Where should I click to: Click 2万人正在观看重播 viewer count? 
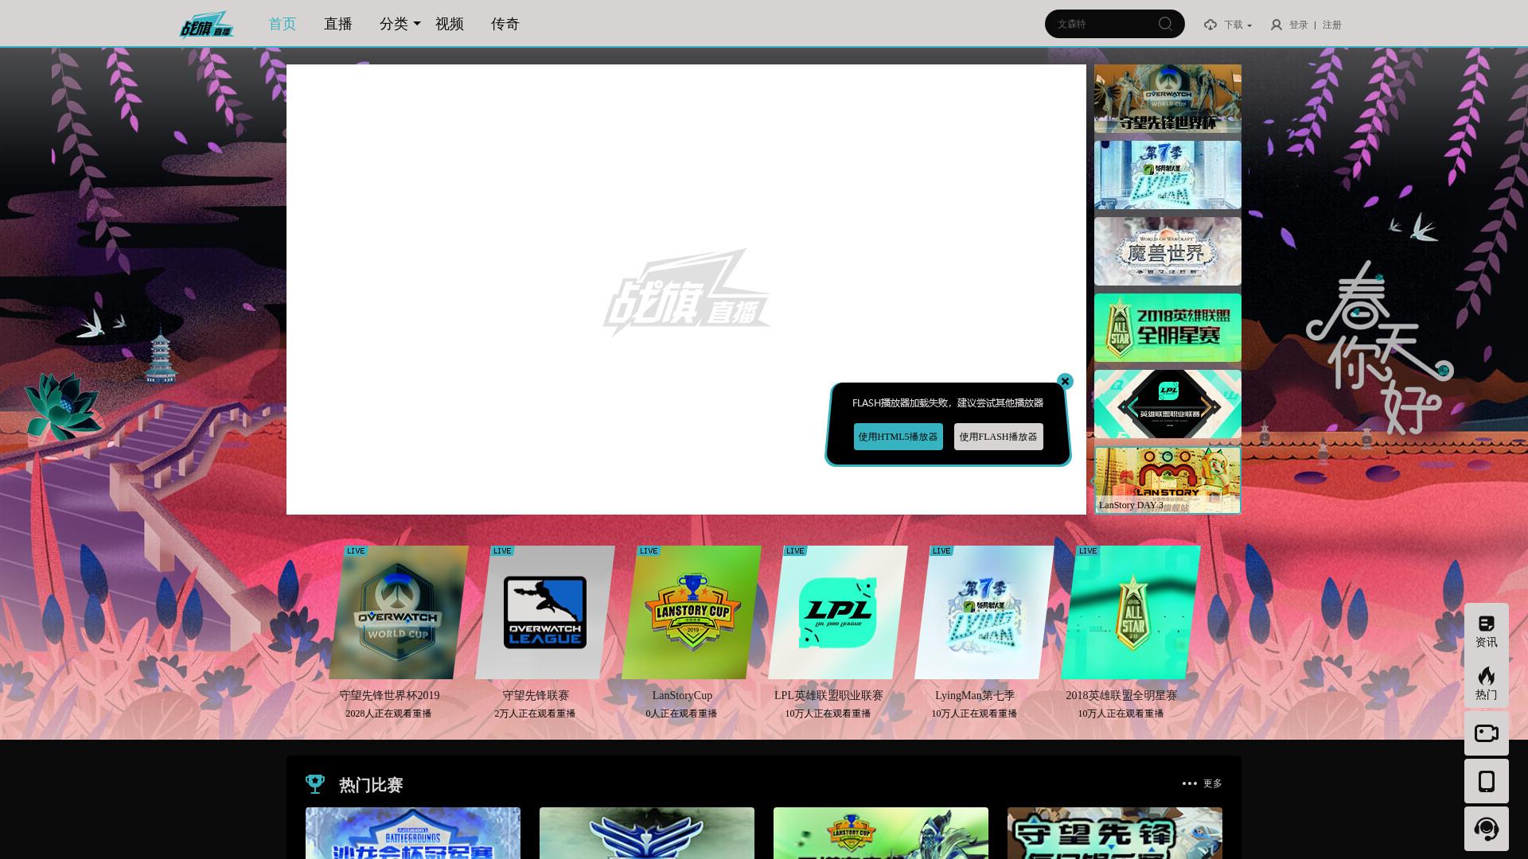(535, 713)
